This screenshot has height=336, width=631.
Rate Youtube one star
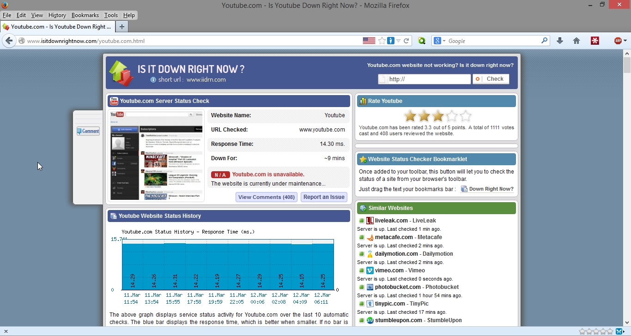click(x=410, y=116)
